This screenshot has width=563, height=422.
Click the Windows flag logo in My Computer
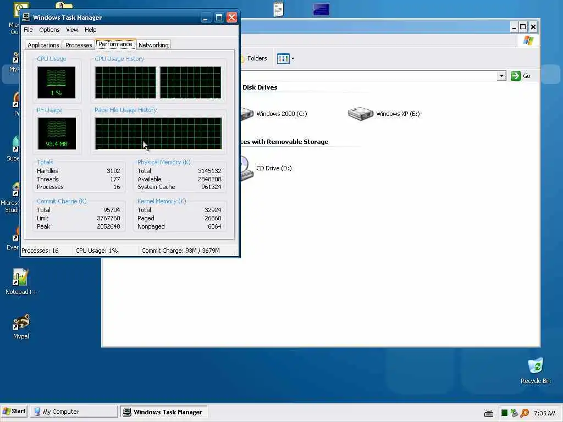528,41
